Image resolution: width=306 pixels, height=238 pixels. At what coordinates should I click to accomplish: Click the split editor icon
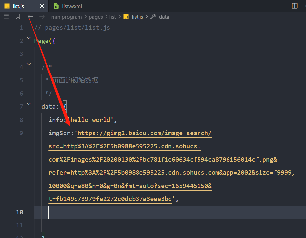[x=295, y=6]
